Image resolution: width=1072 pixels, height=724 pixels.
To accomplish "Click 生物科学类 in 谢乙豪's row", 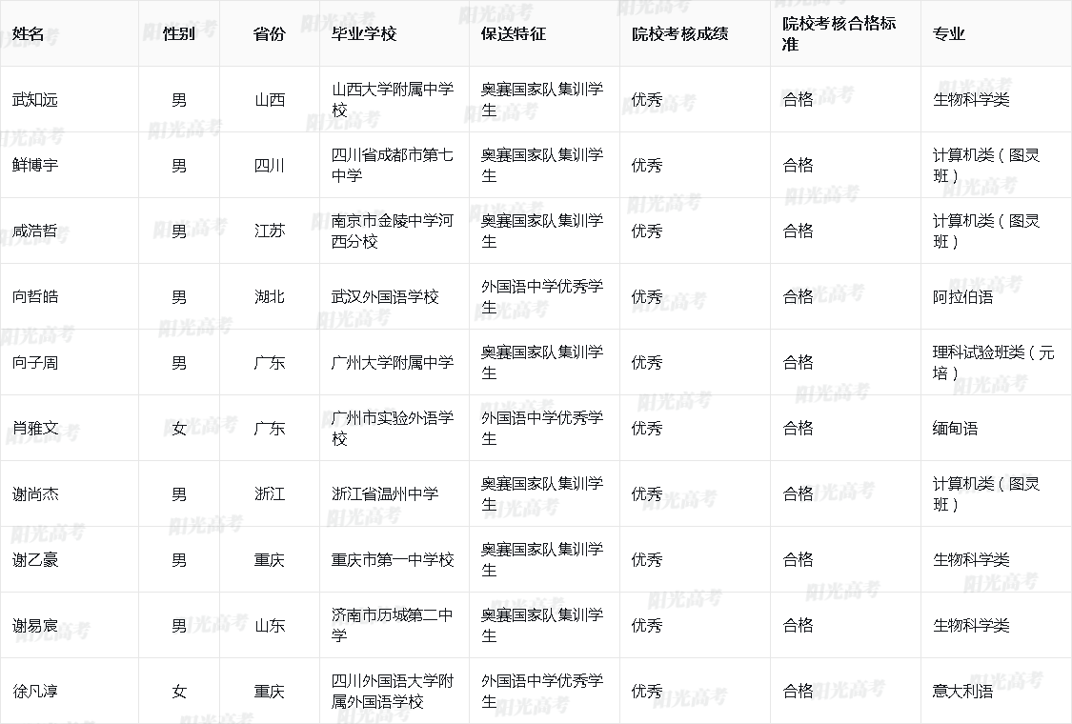I will coord(971,560).
